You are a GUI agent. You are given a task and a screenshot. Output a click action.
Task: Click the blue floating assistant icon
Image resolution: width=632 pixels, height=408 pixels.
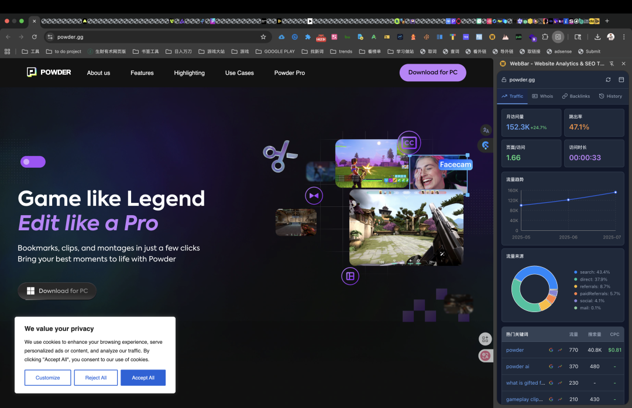coord(485,145)
